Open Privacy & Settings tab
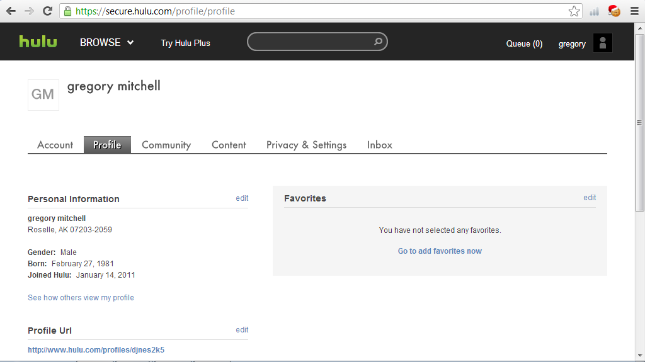 [x=307, y=145]
